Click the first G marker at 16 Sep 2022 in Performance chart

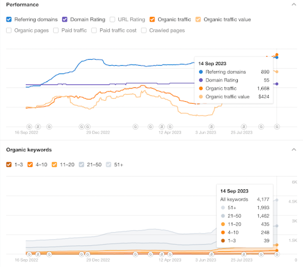(30, 127)
